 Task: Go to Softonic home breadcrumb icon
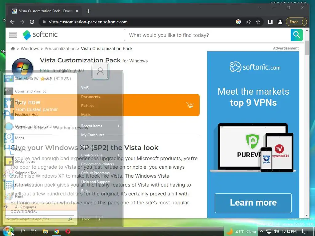click(x=13, y=49)
